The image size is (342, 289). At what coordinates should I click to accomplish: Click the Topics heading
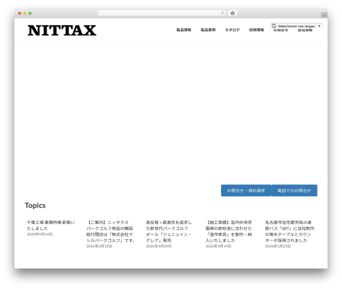[35, 206]
